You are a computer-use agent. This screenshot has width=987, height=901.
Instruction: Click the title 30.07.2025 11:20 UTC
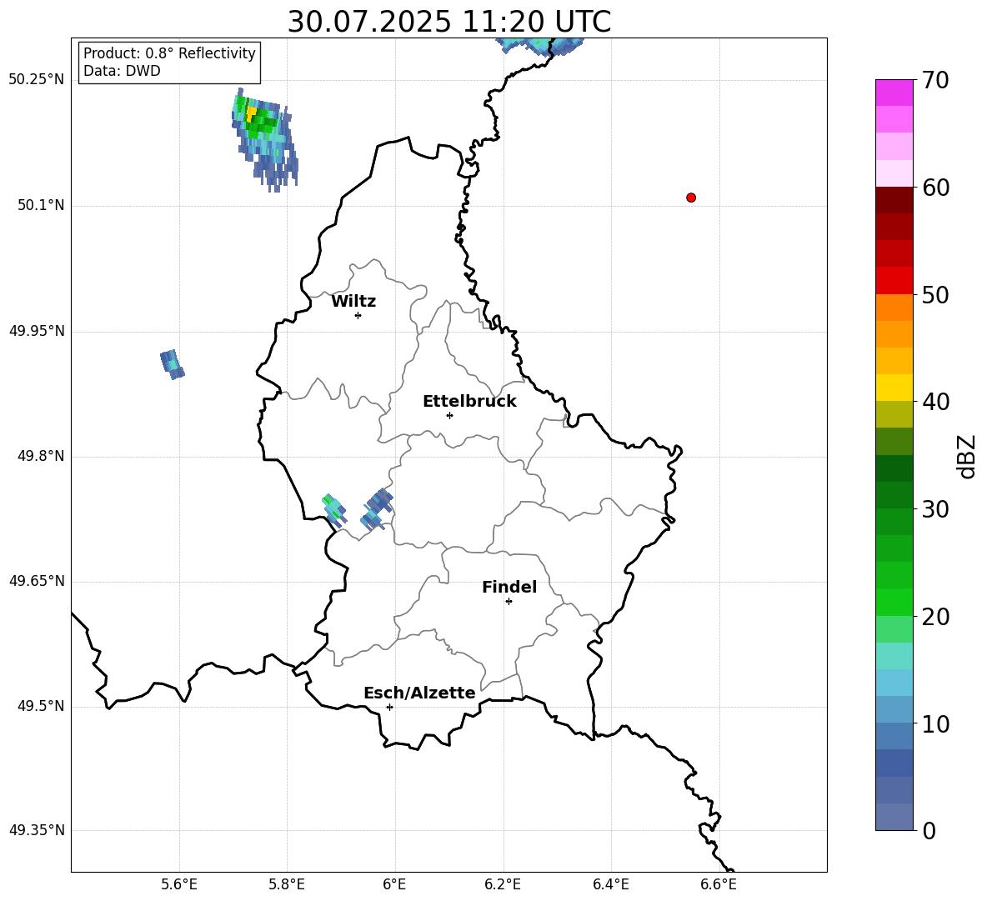click(449, 22)
